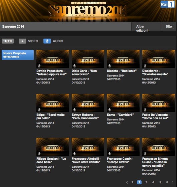Viewport: 177px width, 187px height.
Task: Select the TUTTI filter button
Action: [8, 41]
